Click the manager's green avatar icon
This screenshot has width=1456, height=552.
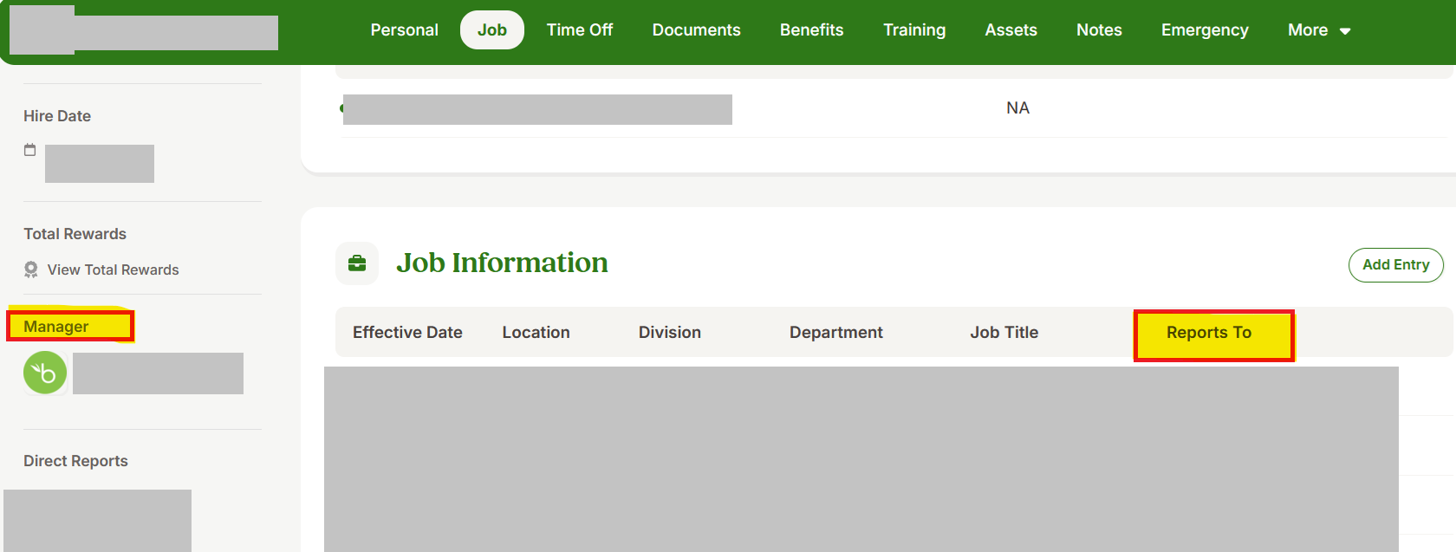(45, 373)
